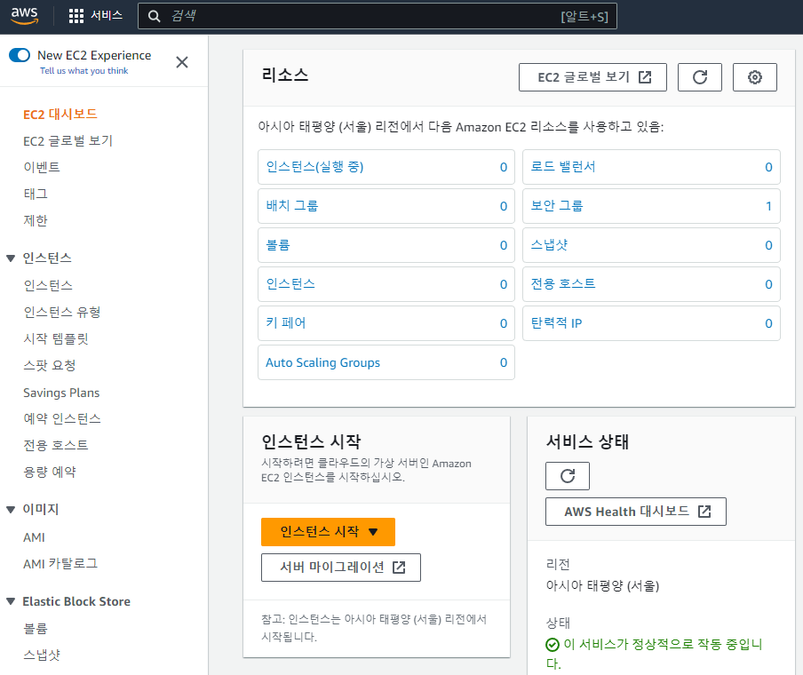Collapse the Elastic Block Store section
Screen dimensions: 803x675
tap(11, 601)
